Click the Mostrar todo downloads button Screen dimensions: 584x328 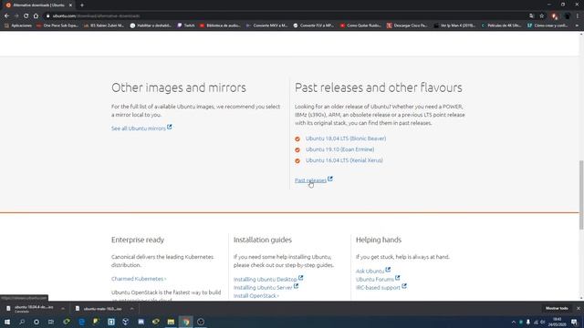click(557, 308)
